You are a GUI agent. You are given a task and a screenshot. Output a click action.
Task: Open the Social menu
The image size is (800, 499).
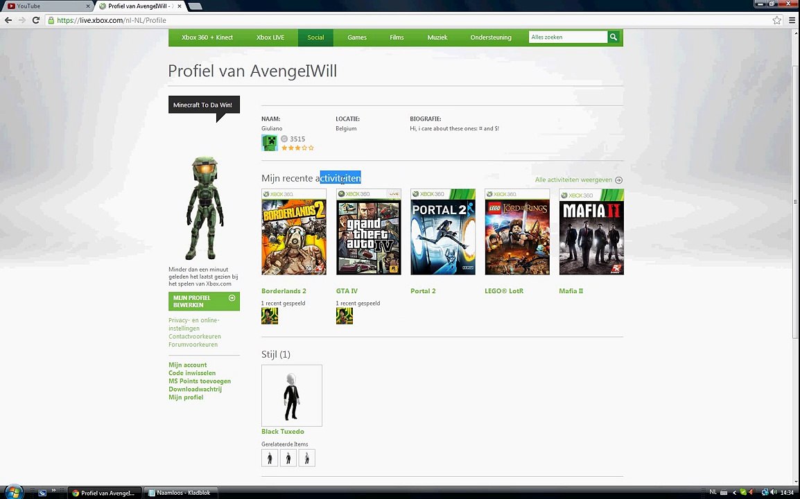(x=315, y=37)
